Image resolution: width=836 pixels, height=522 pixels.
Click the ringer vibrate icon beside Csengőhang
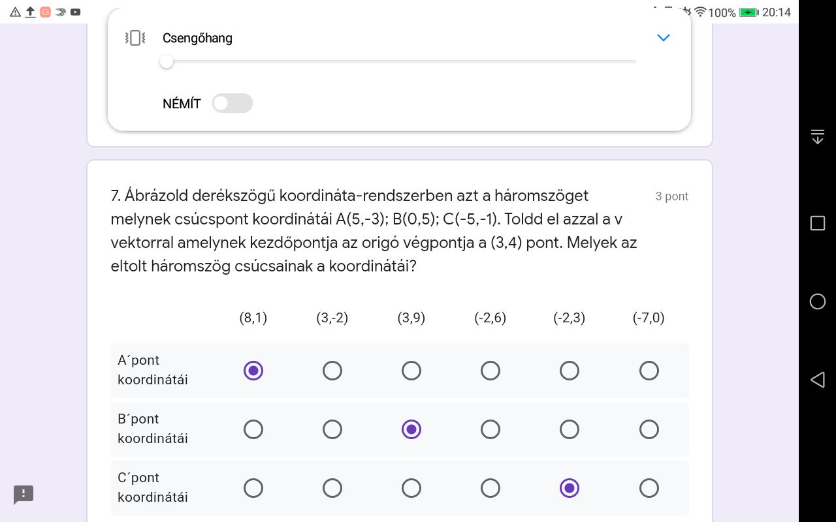(135, 38)
